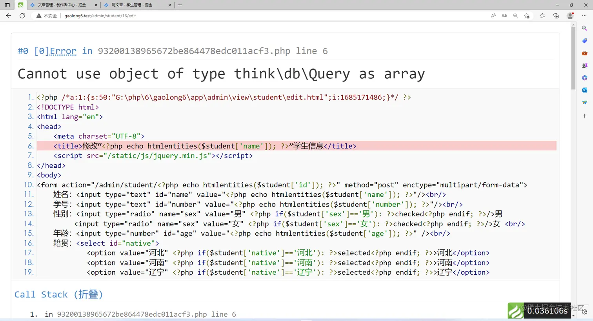
Task: Click the zoom magnifier icon in address bar
Action: (515, 16)
